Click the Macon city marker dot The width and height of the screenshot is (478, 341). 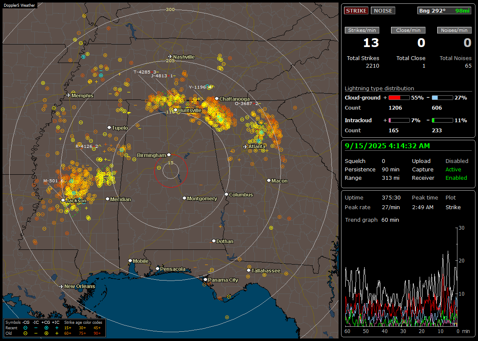tap(268, 181)
